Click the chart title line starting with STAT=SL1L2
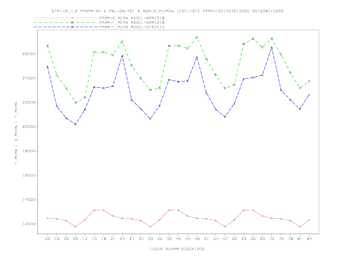This screenshot has height=260, width=337. (x=167, y=11)
